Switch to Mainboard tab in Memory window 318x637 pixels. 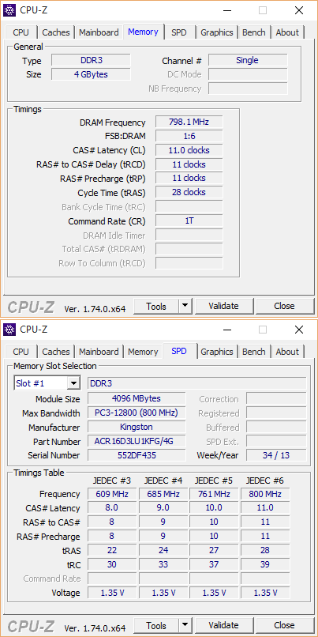[99, 32]
